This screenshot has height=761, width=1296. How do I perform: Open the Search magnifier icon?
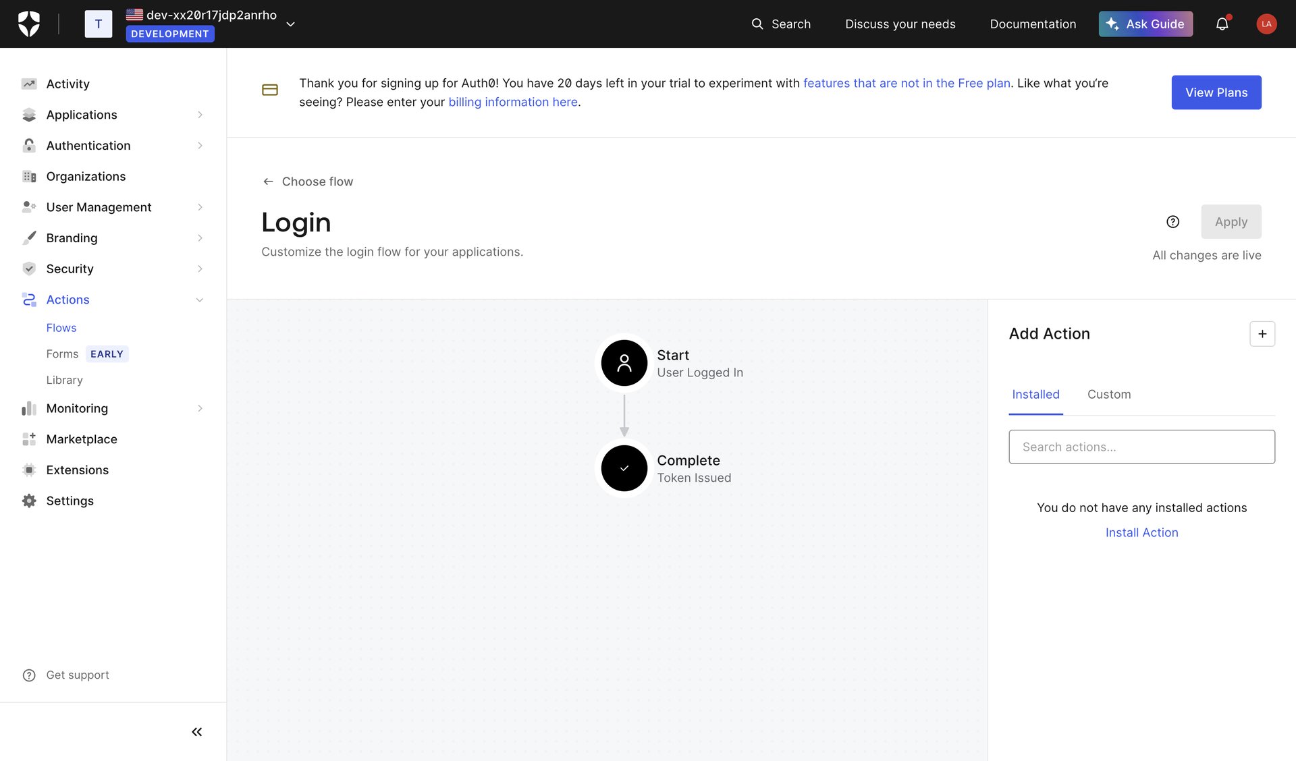(759, 24)
